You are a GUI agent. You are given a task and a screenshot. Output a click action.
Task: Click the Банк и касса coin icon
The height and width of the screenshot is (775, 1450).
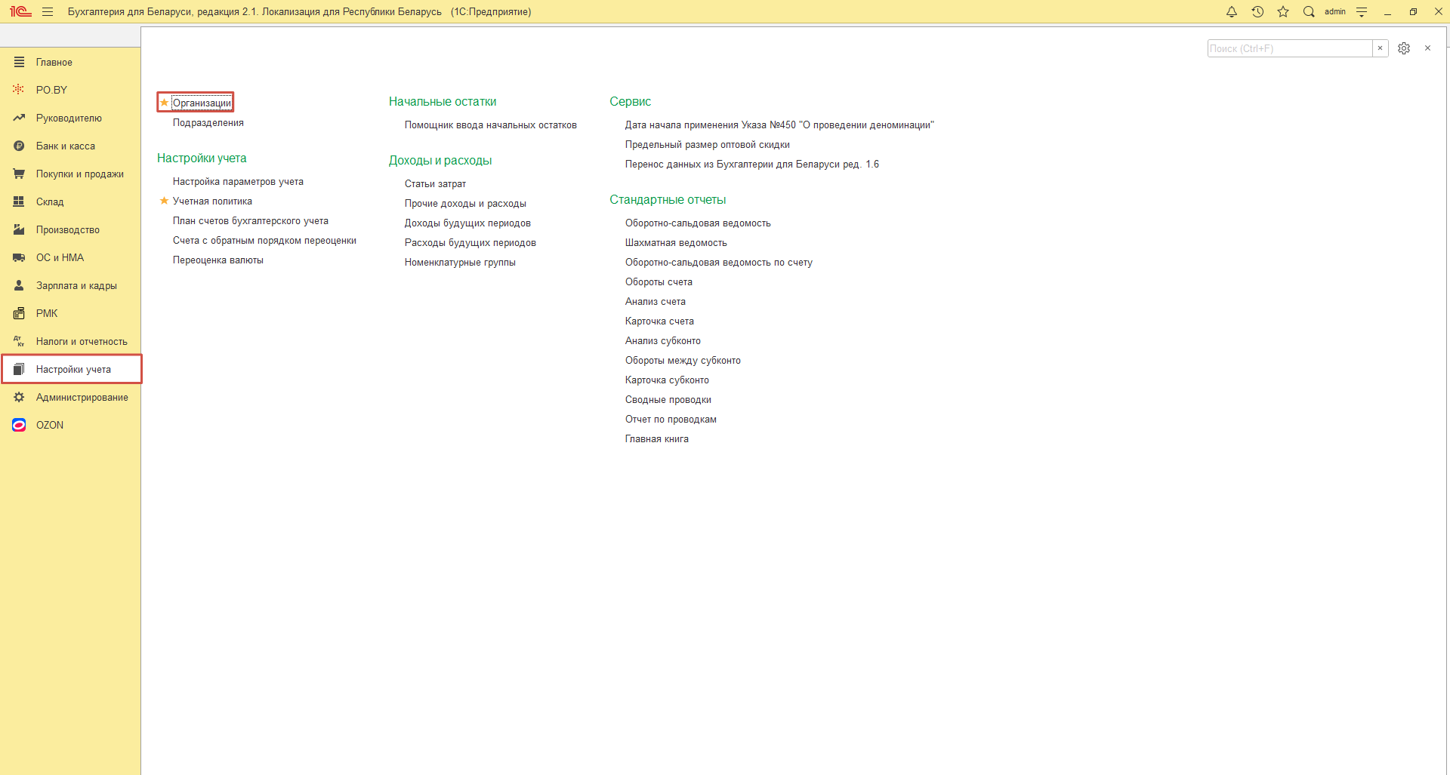point(19,146)
